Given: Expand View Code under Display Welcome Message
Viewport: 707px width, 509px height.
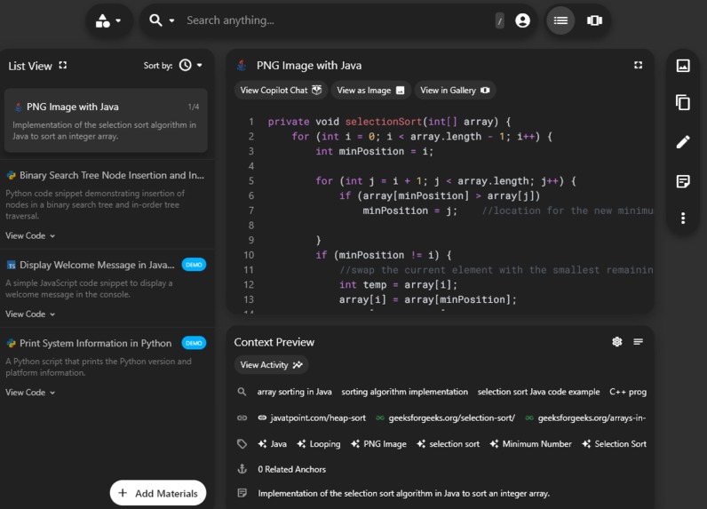Looking at the screenshot, I should (x=30, y=314).
